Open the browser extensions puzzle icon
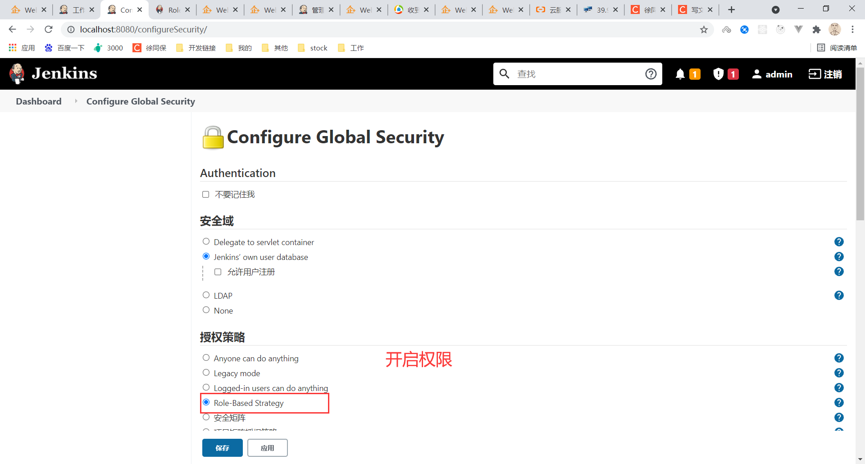 click(x=816, y=30)
